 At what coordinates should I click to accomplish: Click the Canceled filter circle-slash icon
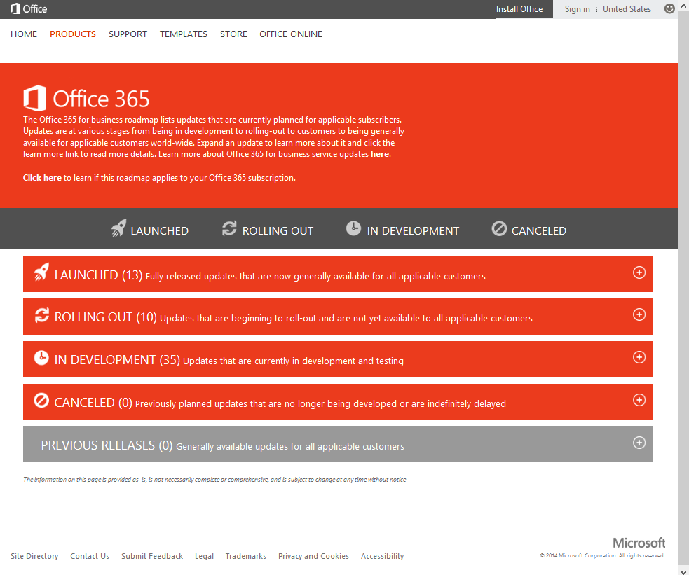pos(499,228)
